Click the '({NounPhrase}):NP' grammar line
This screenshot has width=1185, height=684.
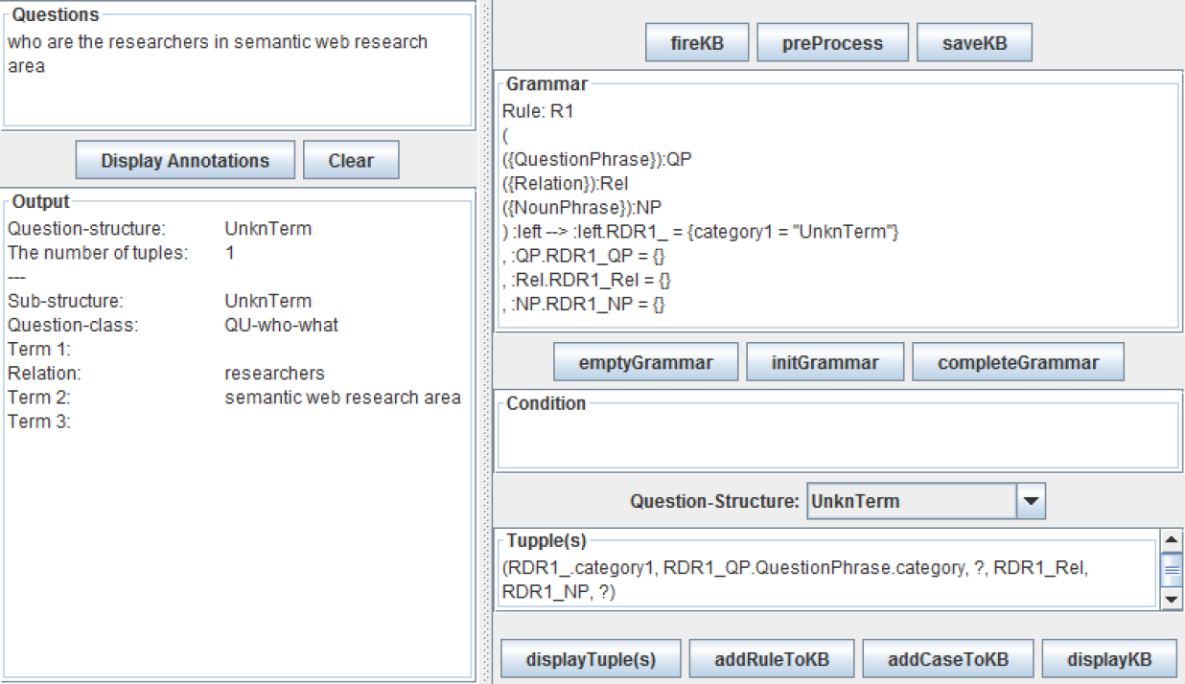[582, 207]
